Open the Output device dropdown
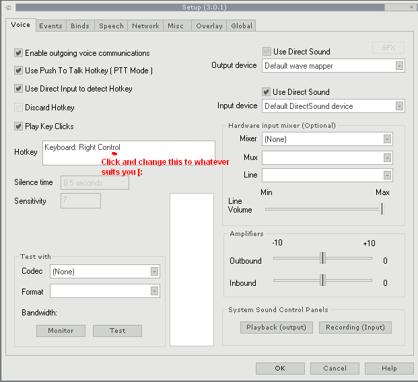The image size is (418, 382). click(399, 66)
